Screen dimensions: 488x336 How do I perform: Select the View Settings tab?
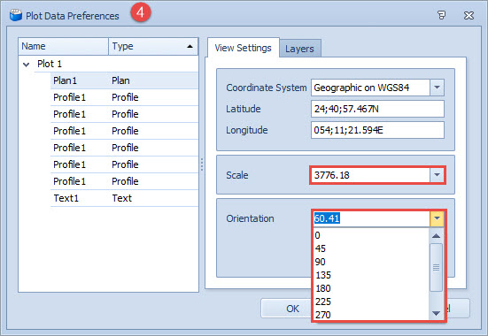pyautogui.click(x=243, y=48)
